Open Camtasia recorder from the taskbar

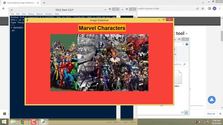pos(33,122)
